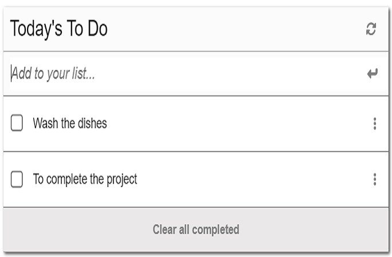Viewport: 392px width, 257px height.
Task: Click the Today's To Do heading
Action: (59, 29)
